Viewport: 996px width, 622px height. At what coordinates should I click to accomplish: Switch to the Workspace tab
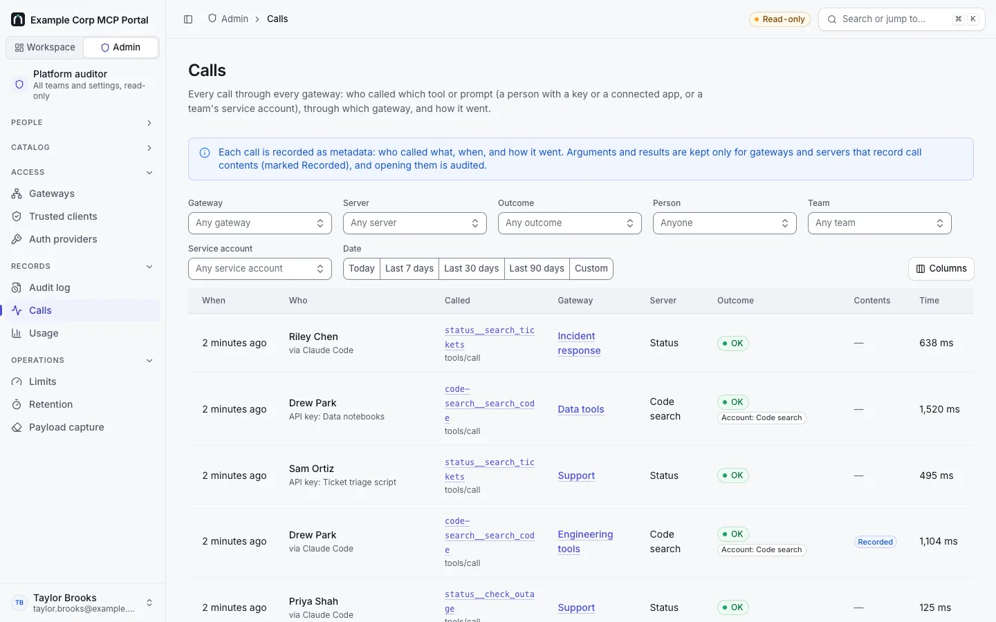pos(45,47)
